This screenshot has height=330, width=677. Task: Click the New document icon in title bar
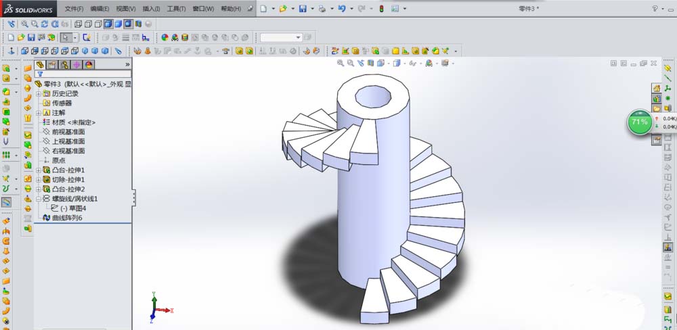[263, 9]
